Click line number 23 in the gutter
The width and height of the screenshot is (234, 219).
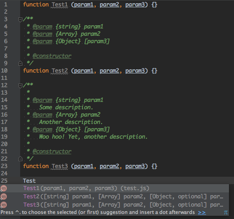[4, 166]
